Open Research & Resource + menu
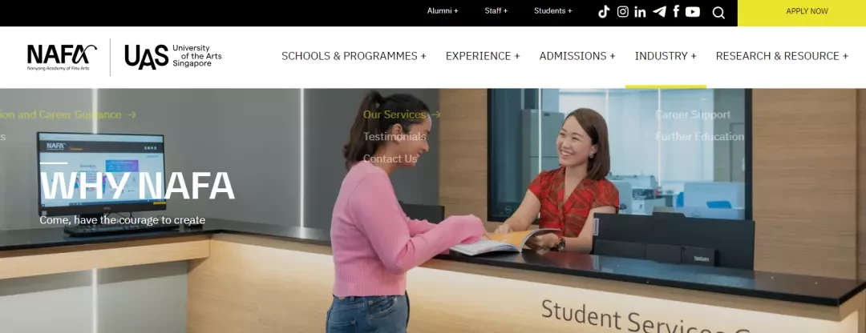Viewport: 866px width, 333px height. 782,56
